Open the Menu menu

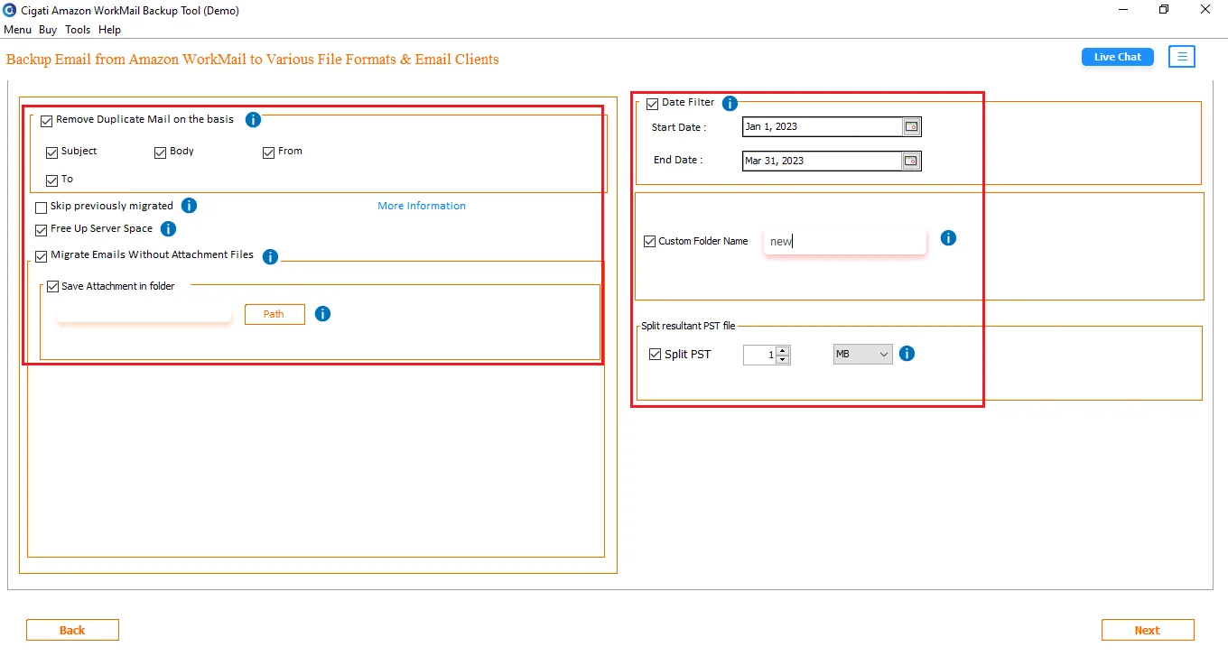(x=18, y=30)
